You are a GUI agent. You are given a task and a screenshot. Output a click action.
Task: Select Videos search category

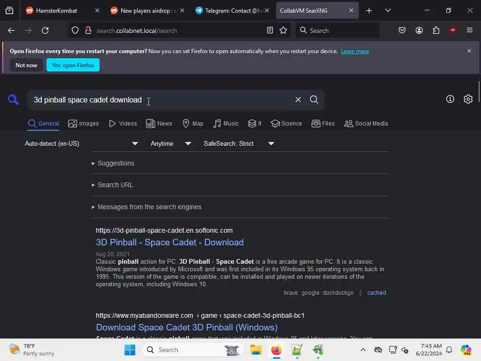point(123,124)
